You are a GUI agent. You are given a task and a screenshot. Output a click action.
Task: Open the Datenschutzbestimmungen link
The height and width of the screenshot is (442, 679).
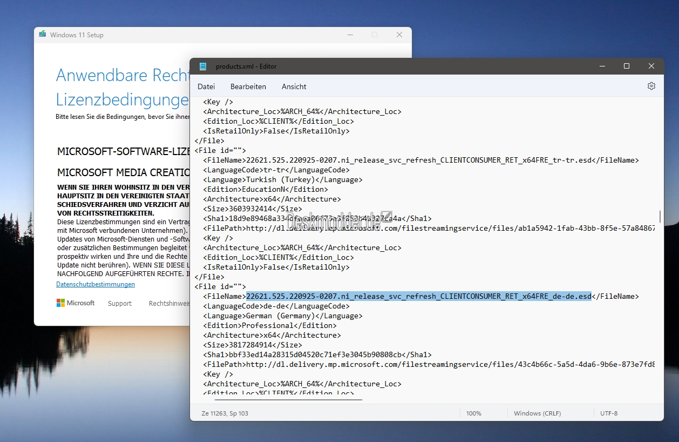(x=96, y=284)
